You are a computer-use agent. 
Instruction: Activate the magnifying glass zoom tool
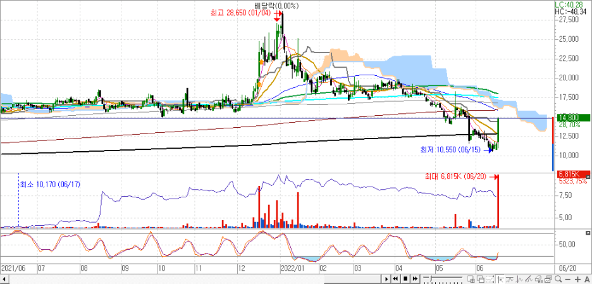coord(558,279)
